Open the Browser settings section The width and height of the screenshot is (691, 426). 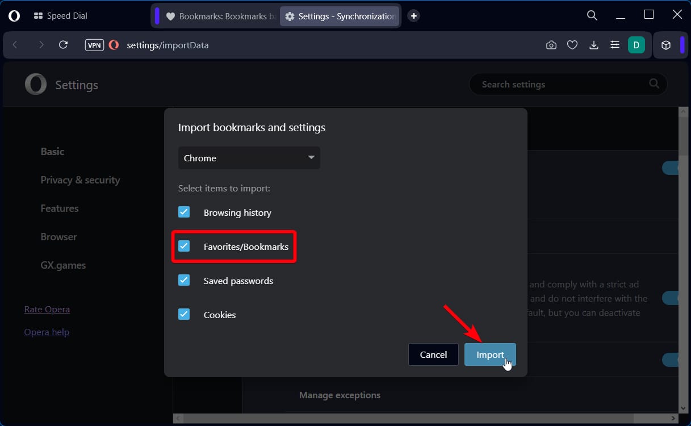58,237
